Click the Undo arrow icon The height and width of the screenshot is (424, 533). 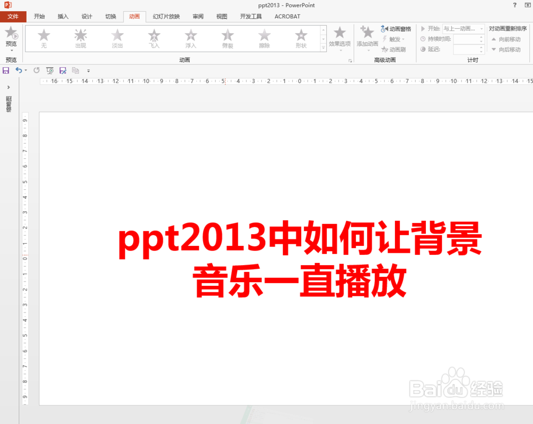pos(19,70)
